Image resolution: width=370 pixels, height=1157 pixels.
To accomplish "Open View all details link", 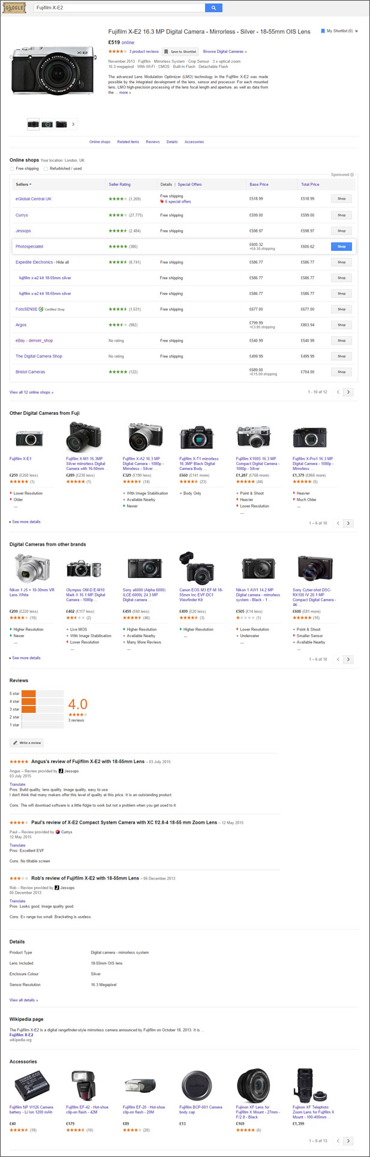I will point(23,1000).
